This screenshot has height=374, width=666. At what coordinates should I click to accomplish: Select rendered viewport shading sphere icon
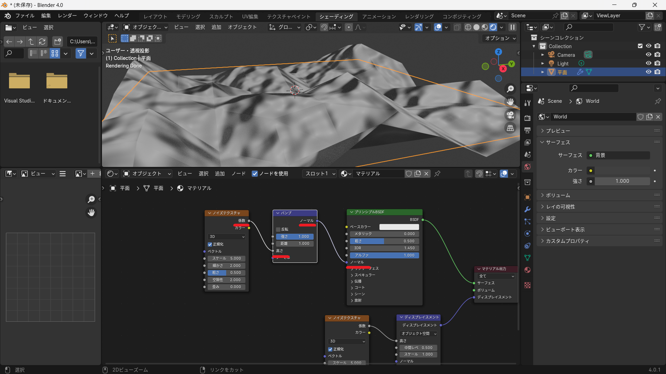493,27
